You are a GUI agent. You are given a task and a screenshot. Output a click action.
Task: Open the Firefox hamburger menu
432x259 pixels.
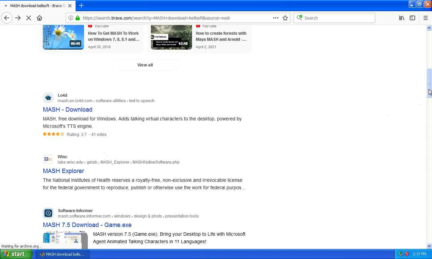[x=425, y=18]
